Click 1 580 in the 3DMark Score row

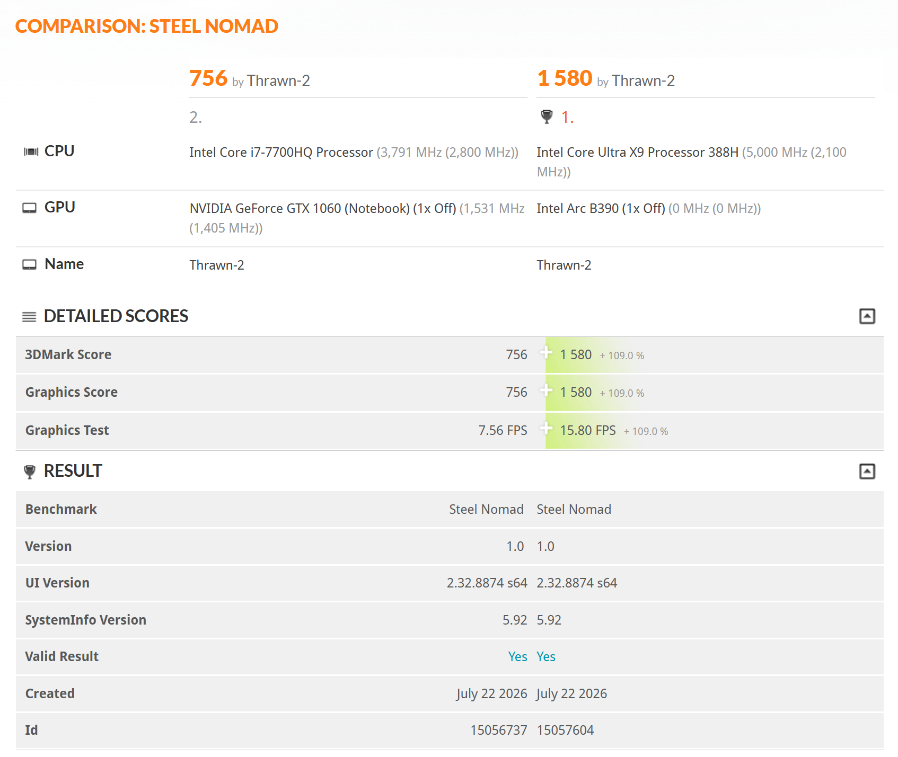[576, 355]
